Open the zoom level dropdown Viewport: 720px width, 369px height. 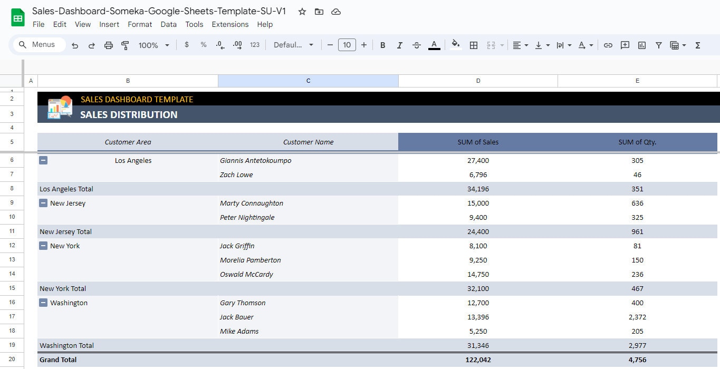[153, 45]
